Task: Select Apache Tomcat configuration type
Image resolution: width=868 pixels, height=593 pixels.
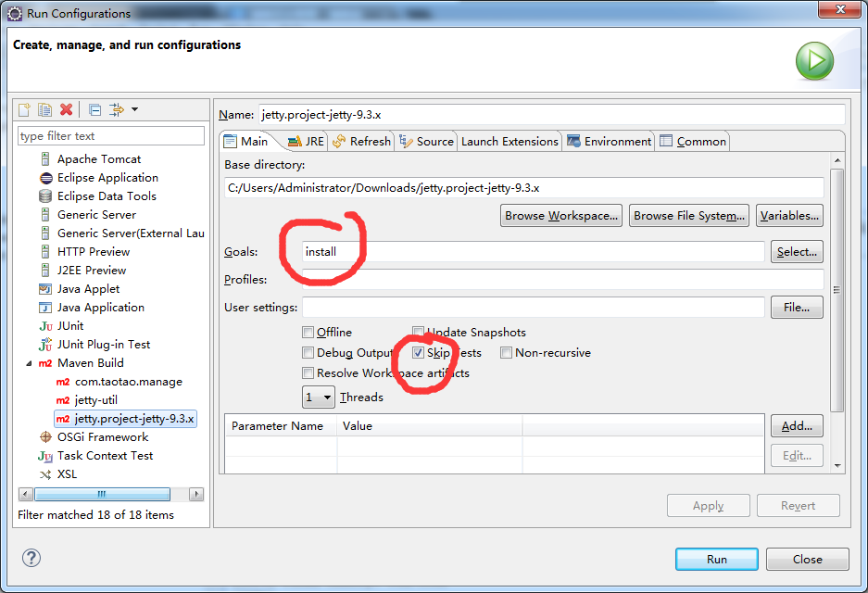Action: pyautogui.click(x=99, y=159)
